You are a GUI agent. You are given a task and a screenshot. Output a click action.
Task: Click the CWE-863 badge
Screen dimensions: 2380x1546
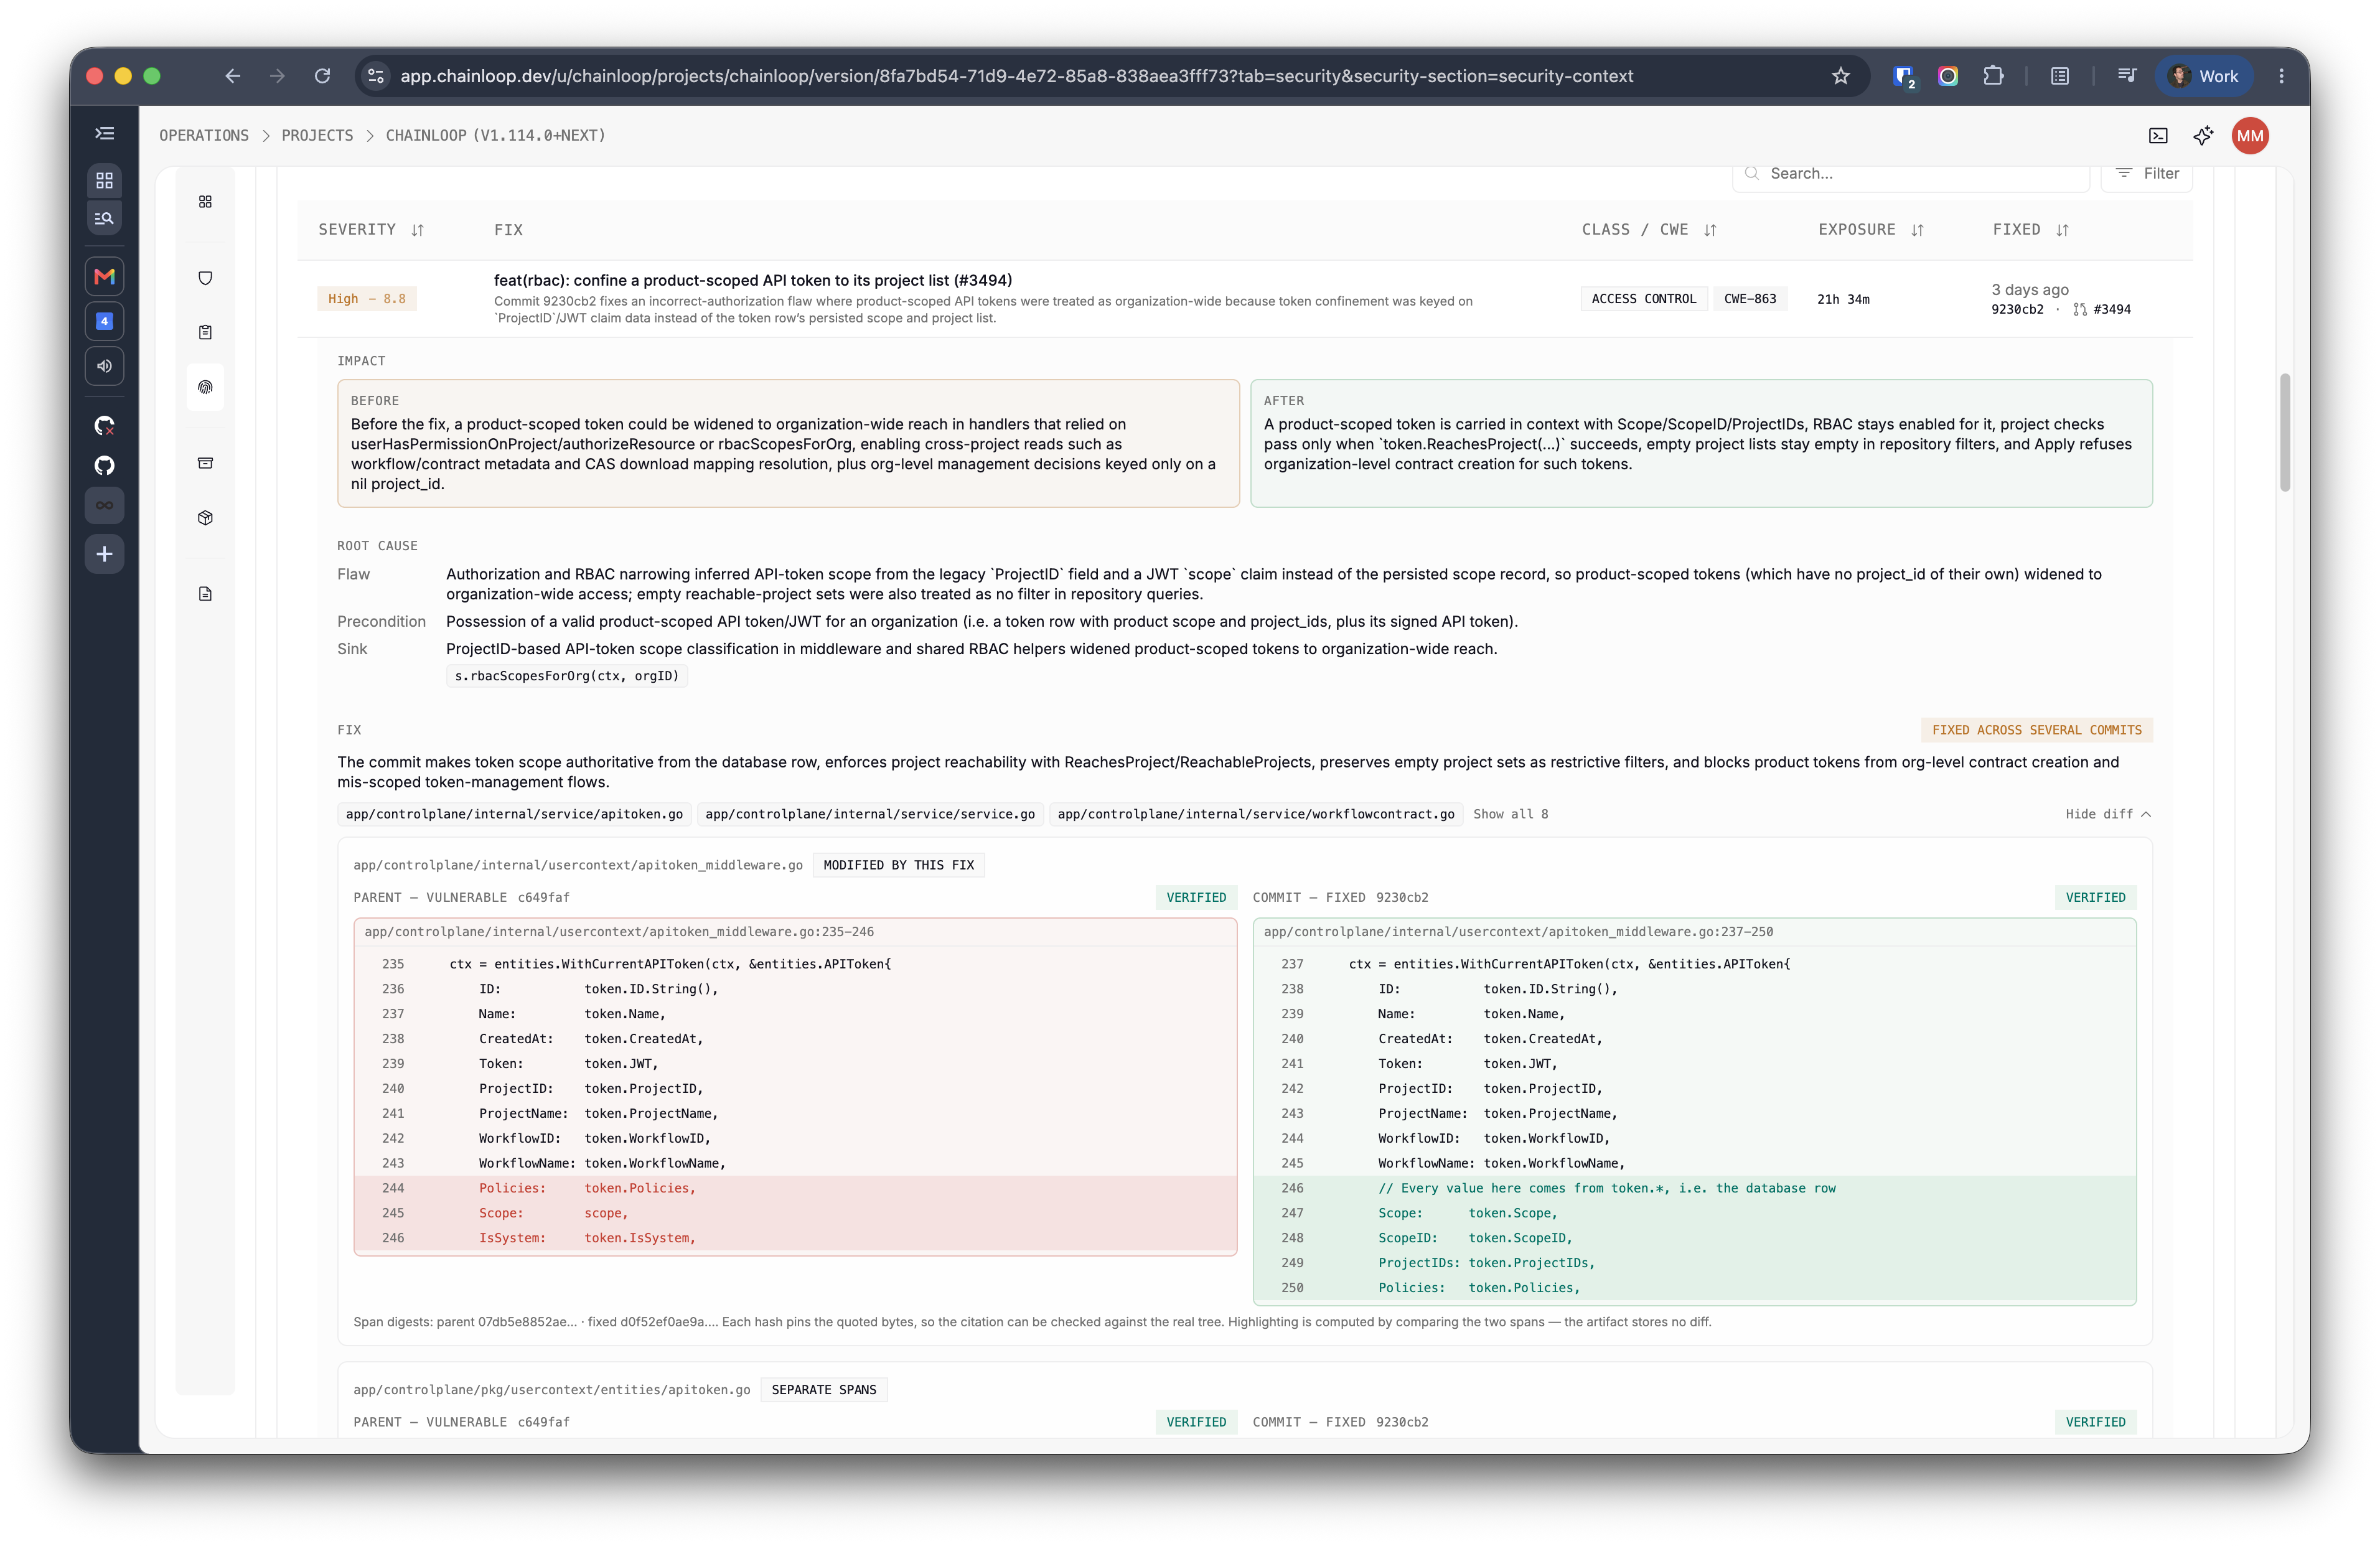pos(1750,299)
